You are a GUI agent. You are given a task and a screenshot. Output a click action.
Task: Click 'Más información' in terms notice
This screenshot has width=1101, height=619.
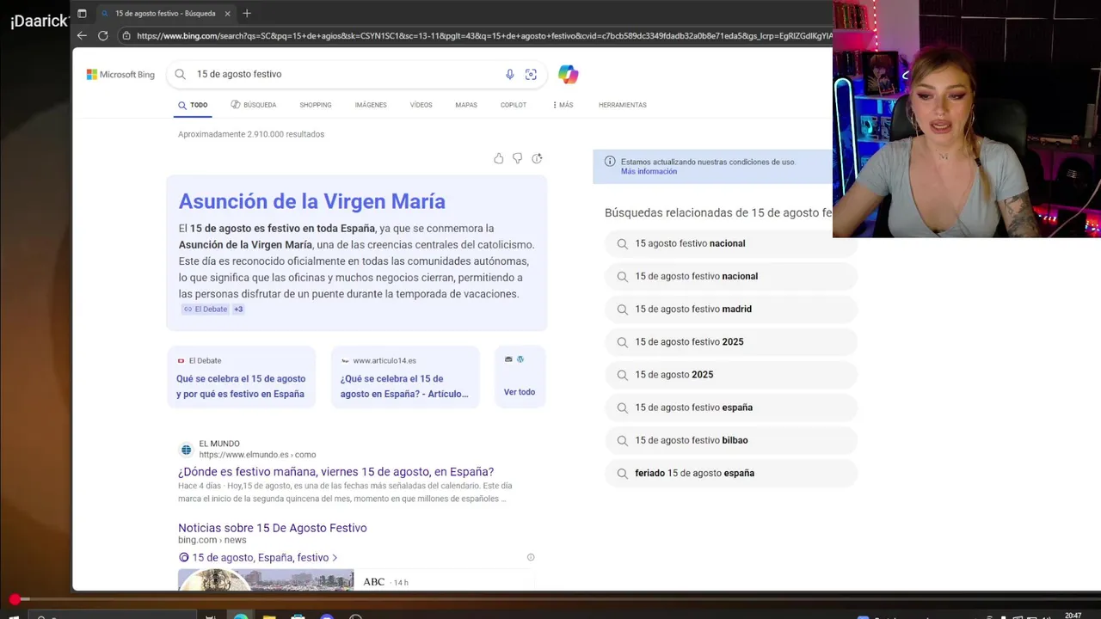coord(649,171)
